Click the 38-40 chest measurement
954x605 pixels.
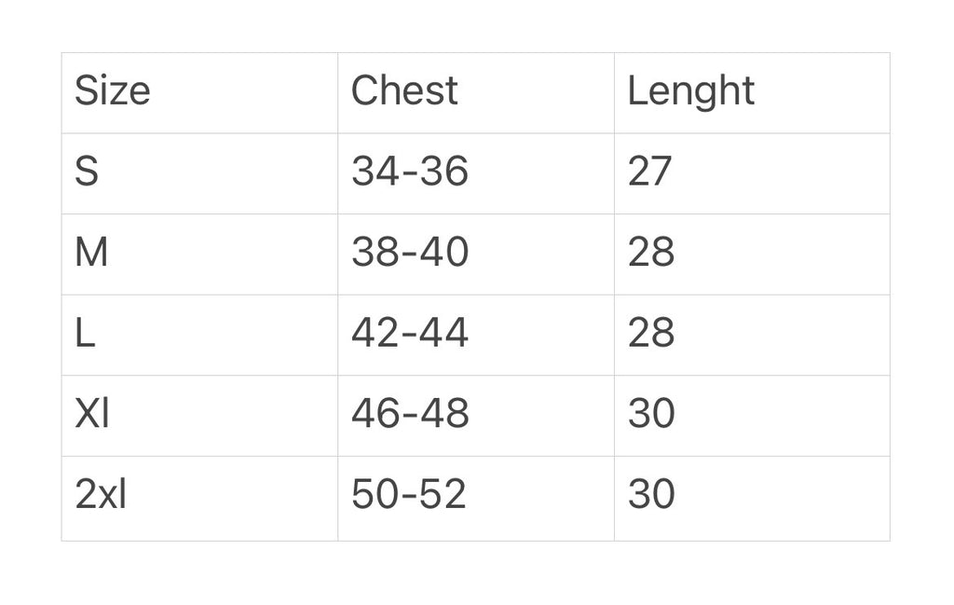pos(409,253)
